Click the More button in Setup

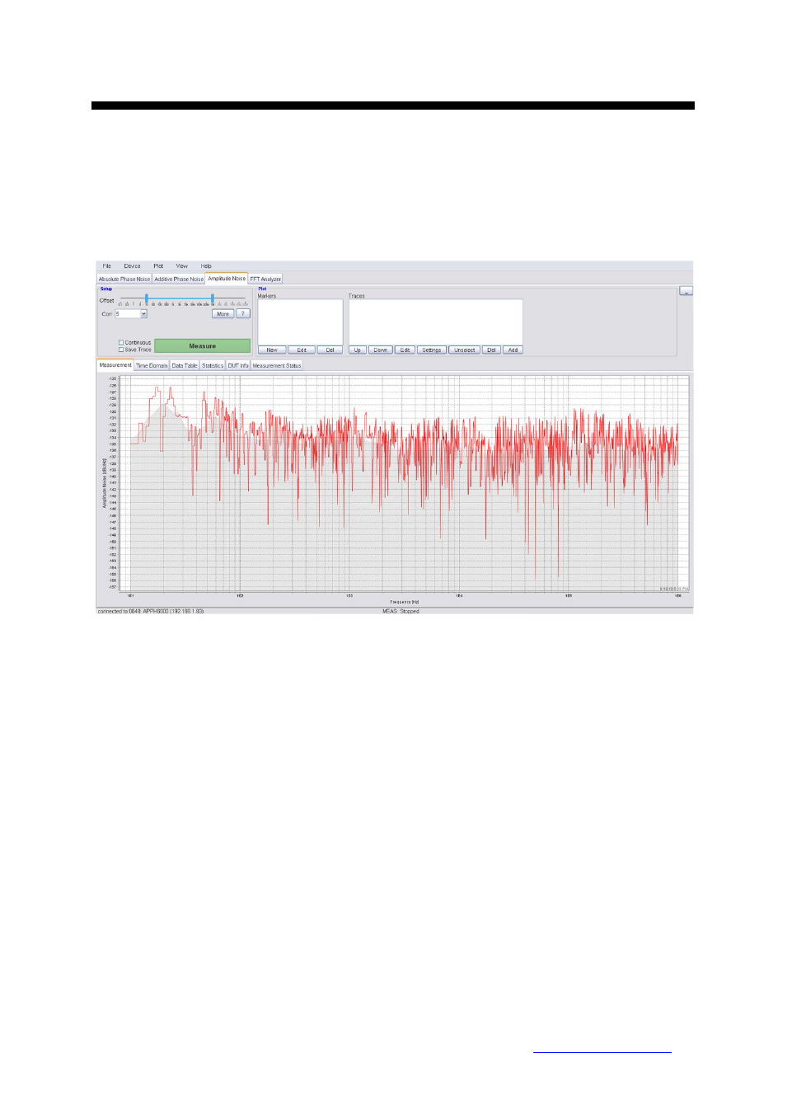click(x=223, y=314)
